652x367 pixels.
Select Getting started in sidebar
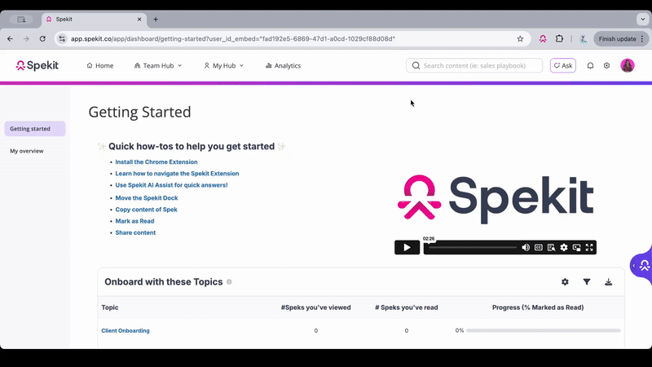(x=35, y=129)
